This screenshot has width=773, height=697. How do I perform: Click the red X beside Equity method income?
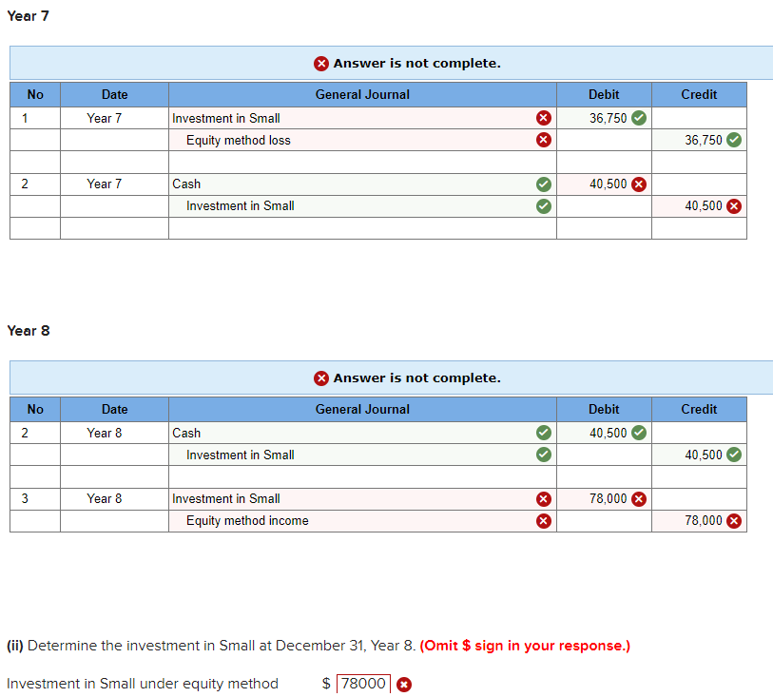click(543, 520)
